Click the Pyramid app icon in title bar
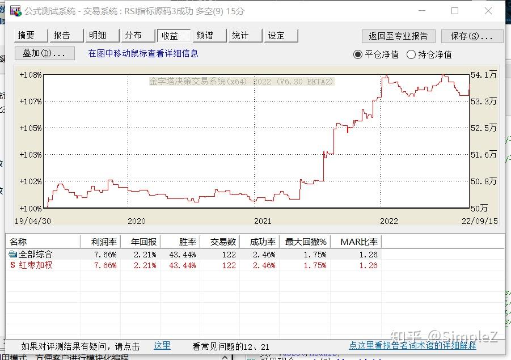Viewport: 511px width, 360px height. (x=16, y=10)
